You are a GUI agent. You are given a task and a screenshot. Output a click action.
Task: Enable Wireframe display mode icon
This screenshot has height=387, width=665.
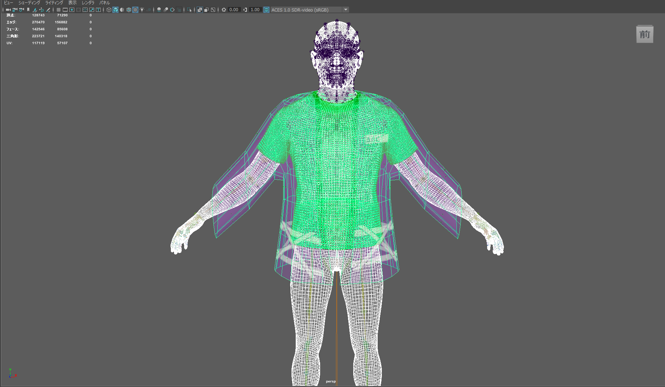[109, 10]
